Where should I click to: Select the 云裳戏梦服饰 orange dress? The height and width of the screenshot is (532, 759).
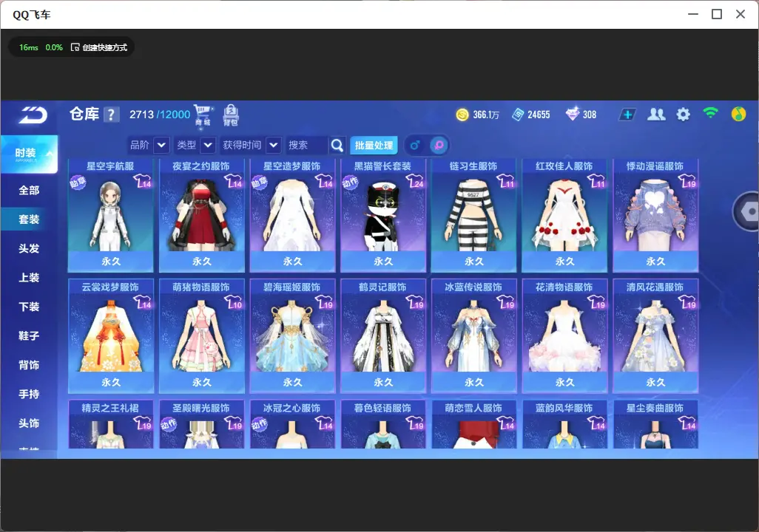(x=111, y=336)
